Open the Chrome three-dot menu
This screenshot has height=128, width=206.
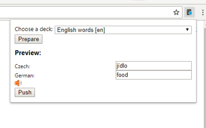point(202,12)
